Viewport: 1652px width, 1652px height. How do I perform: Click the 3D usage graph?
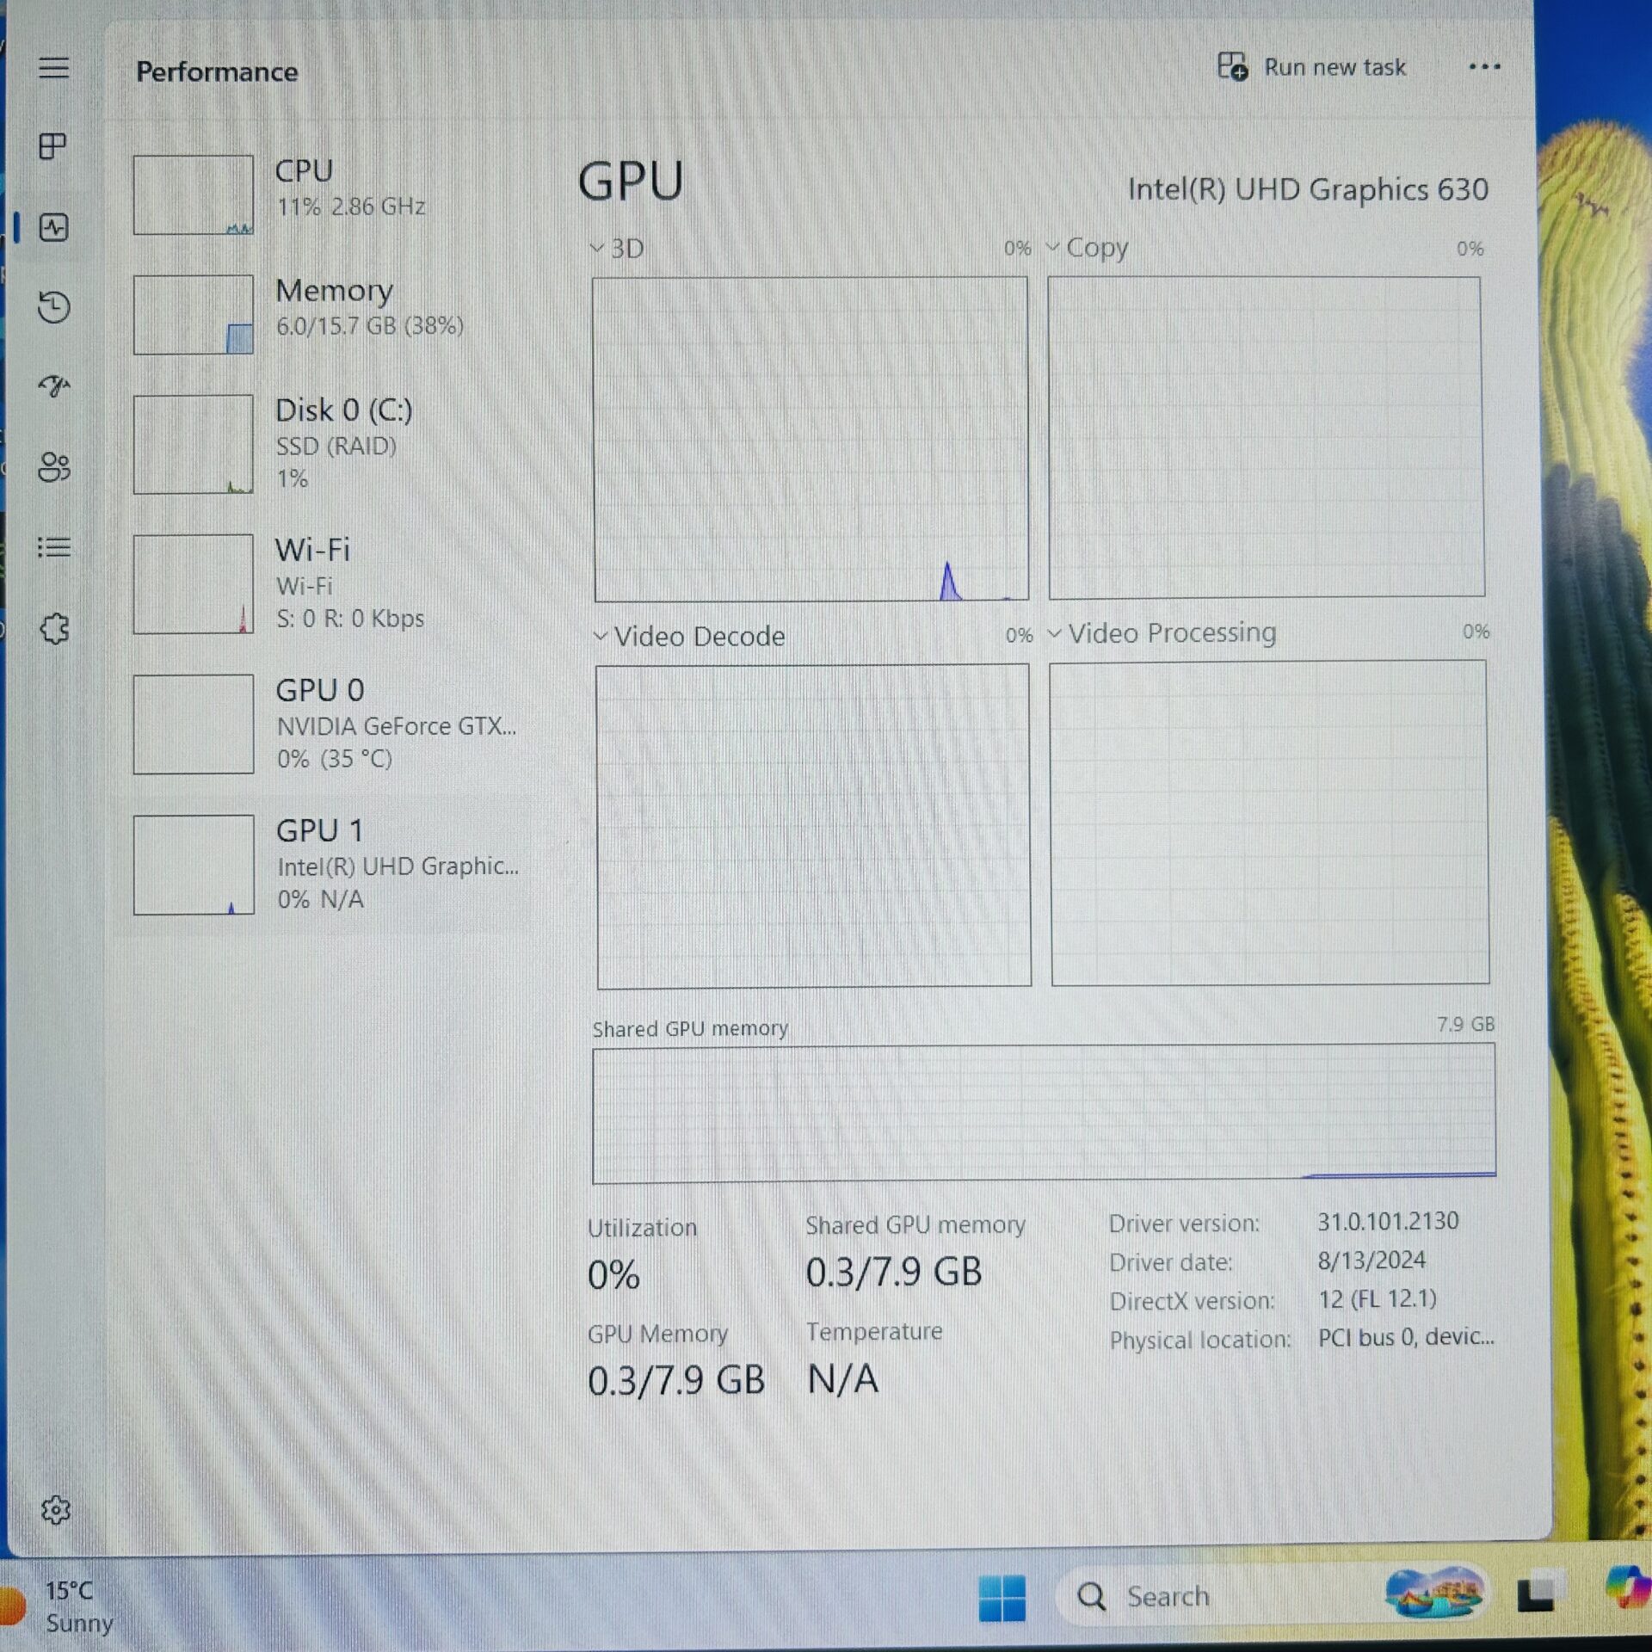tap(811, 439)
